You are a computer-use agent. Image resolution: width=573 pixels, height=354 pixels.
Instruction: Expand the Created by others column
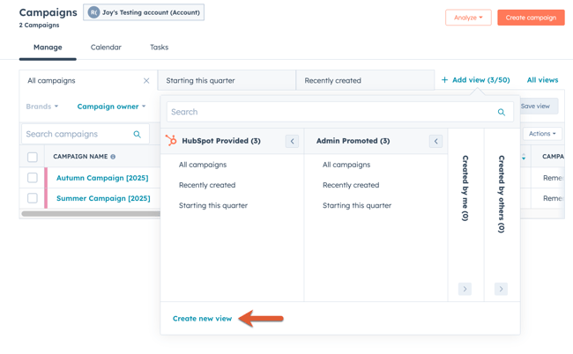click(x=501, y=289)
